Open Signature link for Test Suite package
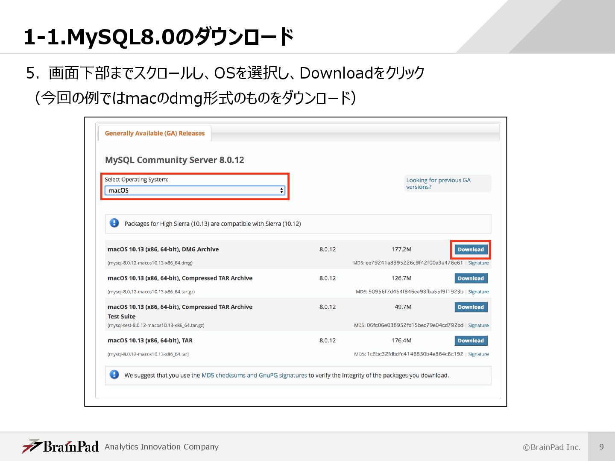Screen dimensions: 615x461 (478, 325)
